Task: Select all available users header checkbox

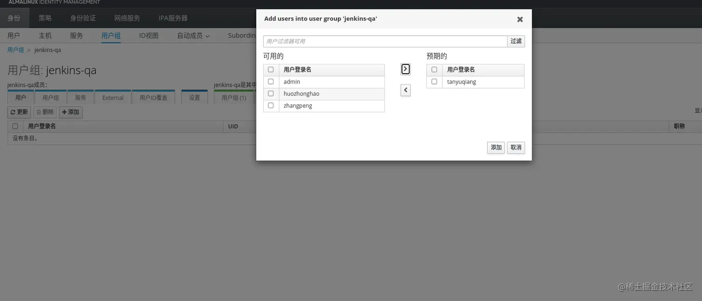Action: pyautogui.click(x=271, y=70)
